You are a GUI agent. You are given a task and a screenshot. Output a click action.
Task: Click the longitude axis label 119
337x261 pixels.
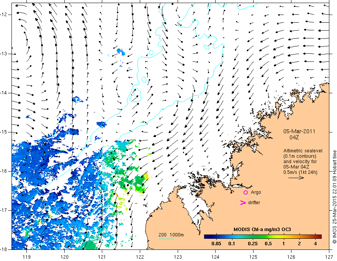[x=27, y=257]
